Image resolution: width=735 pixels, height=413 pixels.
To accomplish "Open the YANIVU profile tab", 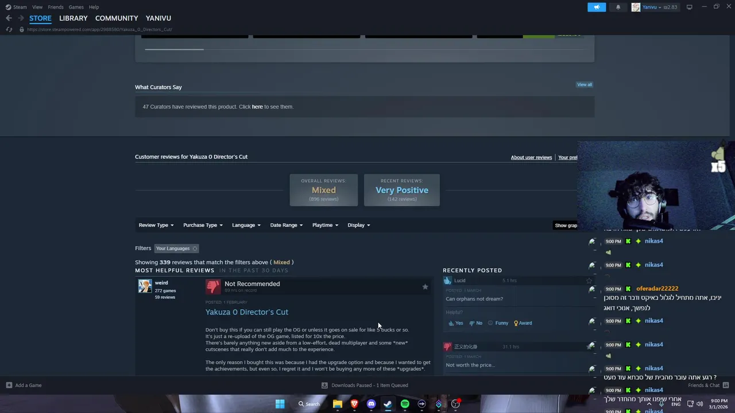I will point(158,18).
